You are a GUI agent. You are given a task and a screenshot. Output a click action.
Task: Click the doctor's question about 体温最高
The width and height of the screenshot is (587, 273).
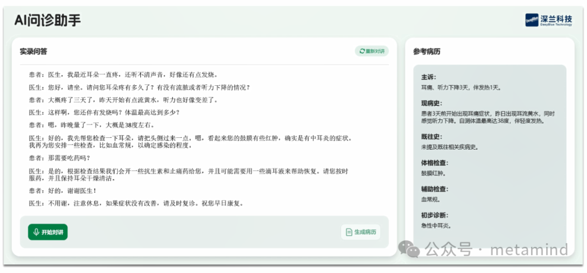(x=104, y=112)
